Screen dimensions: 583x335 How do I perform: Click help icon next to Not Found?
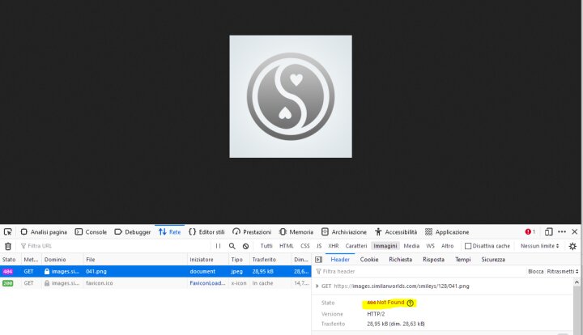pyautogui.click(x=410, y=303)
